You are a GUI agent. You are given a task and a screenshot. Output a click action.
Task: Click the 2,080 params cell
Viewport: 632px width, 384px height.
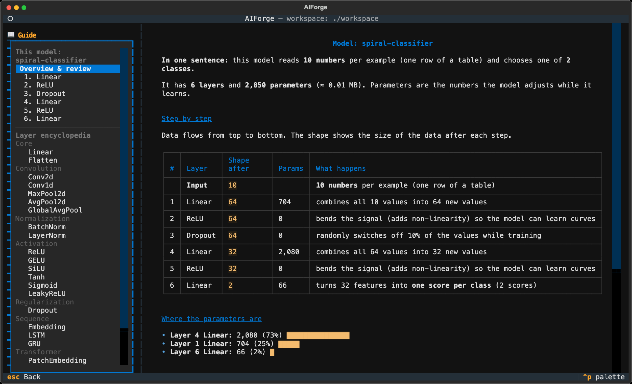[x=289, y=252]
